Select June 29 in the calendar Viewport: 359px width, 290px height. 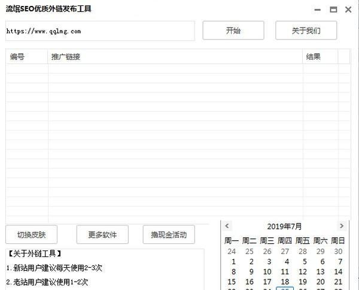[x=321, y=252]
